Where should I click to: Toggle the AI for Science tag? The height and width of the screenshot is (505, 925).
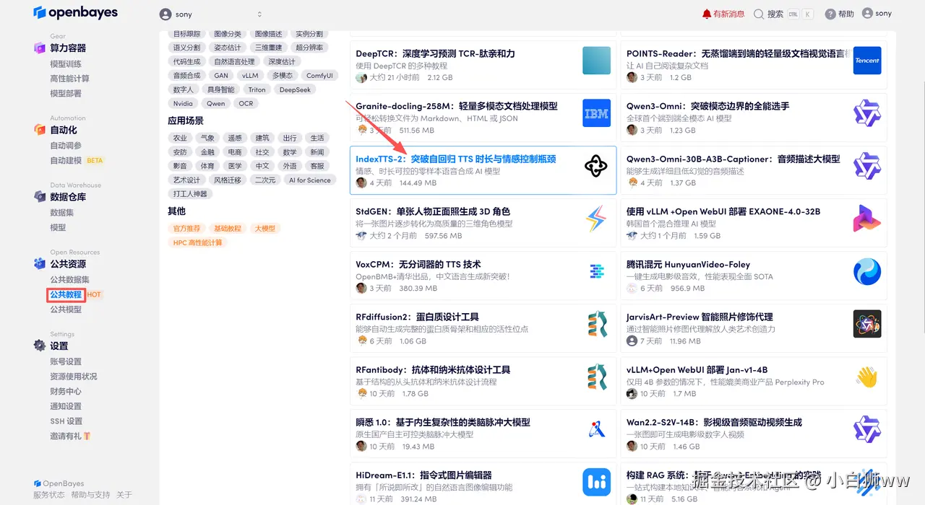(x=310, y=180)
